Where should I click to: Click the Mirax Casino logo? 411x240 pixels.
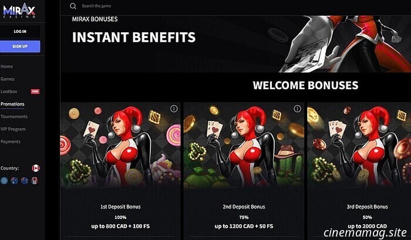[19, 11]
